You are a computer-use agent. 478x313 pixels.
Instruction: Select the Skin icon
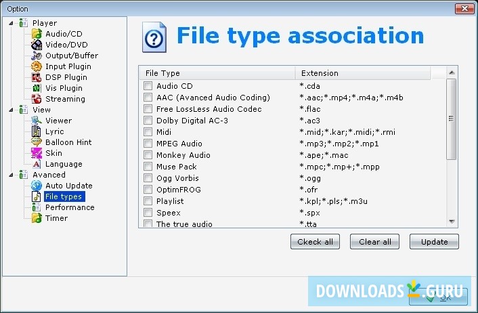pos(37,153)
